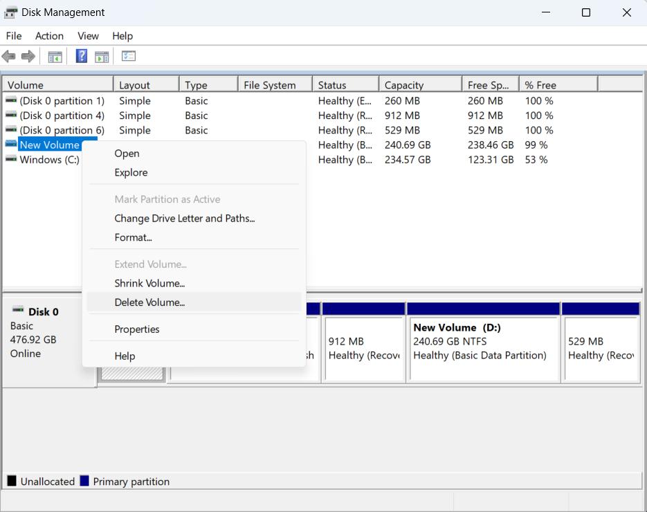
Task: Select the highlighted New Volume row
Action: click(x=51, y=145)
